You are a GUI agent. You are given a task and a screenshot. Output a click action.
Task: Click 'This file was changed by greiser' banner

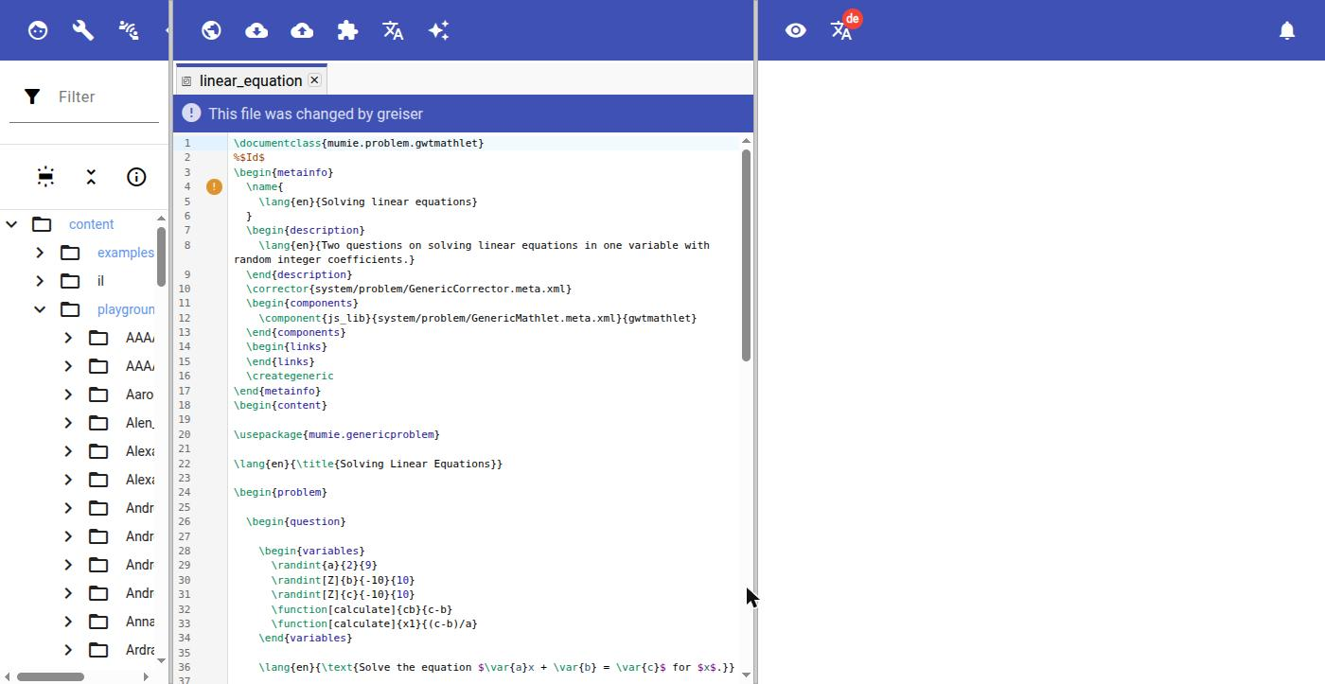(463, 114)
